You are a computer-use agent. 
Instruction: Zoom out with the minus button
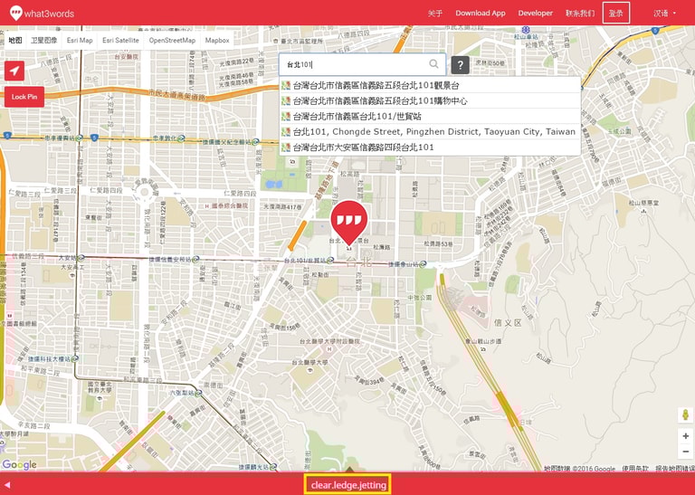pos(685,452)
